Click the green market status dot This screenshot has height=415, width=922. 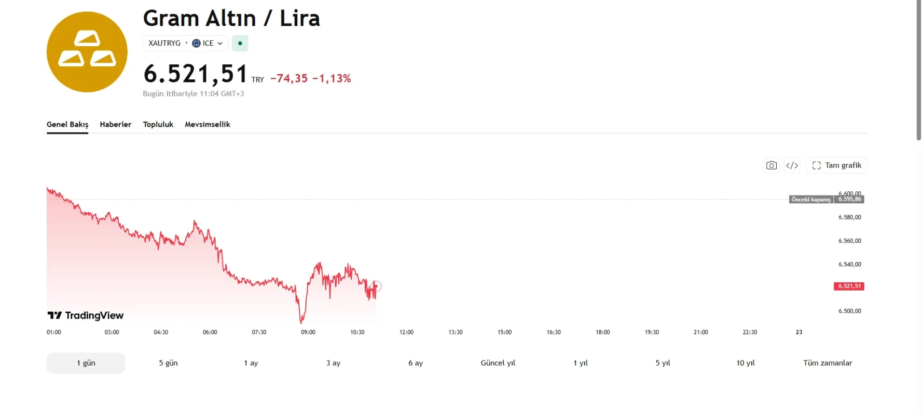240,43
